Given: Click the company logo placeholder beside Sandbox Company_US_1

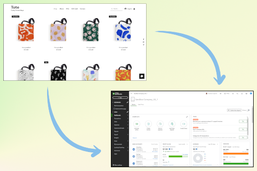Looking at the screenshot, I should 133,99.
